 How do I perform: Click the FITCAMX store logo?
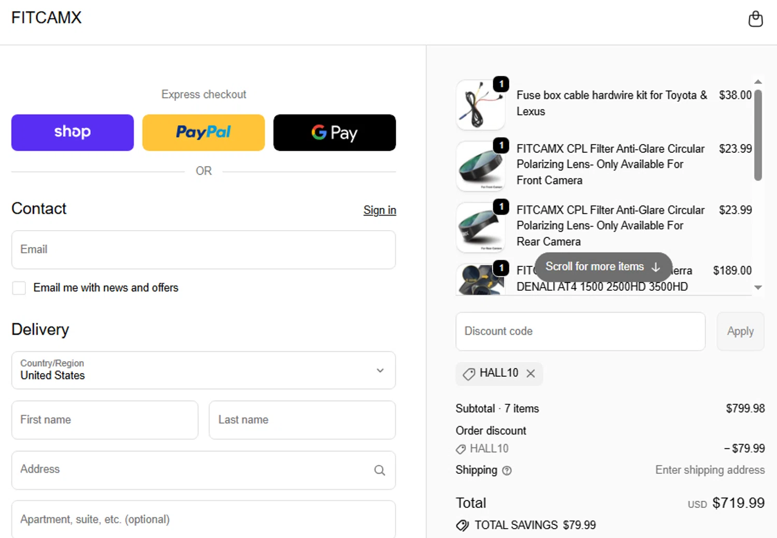pyautogui.click(x=47, y=18)
